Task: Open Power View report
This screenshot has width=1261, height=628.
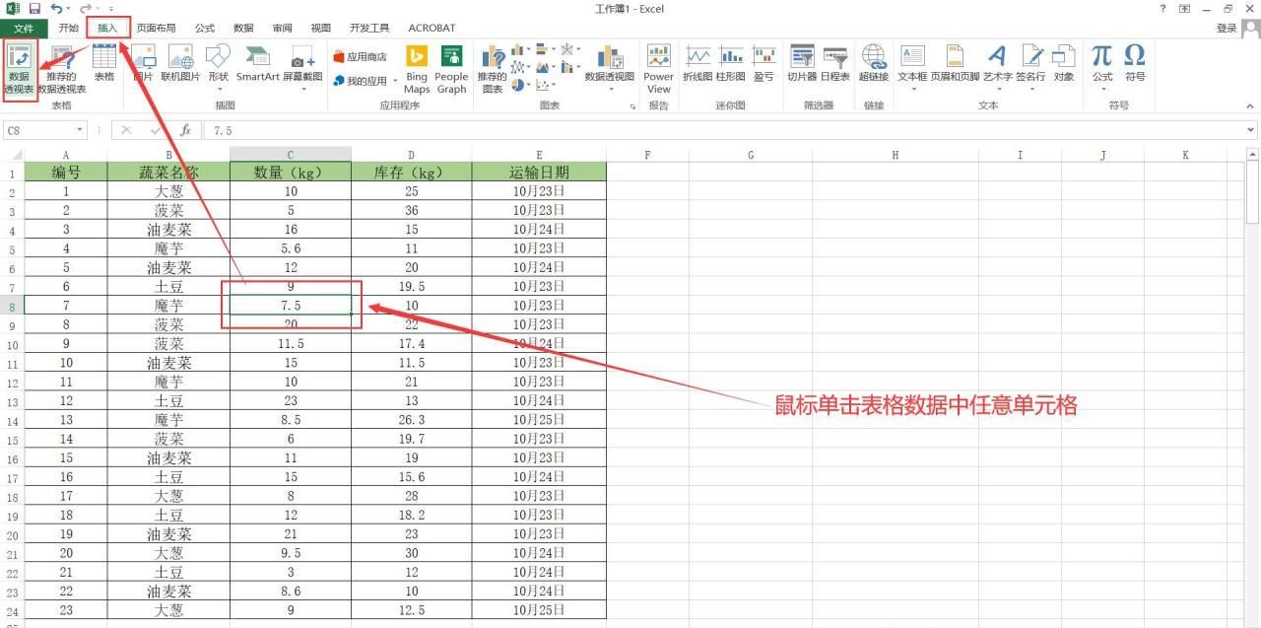Action: click(x=658, y=69)
